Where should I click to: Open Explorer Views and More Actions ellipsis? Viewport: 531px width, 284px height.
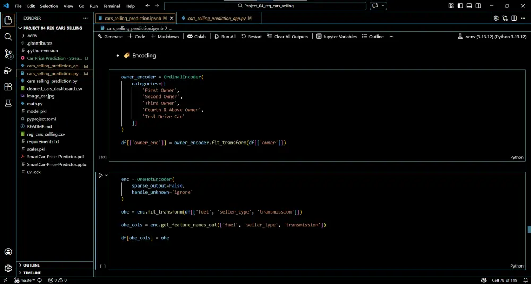(85, 18)
